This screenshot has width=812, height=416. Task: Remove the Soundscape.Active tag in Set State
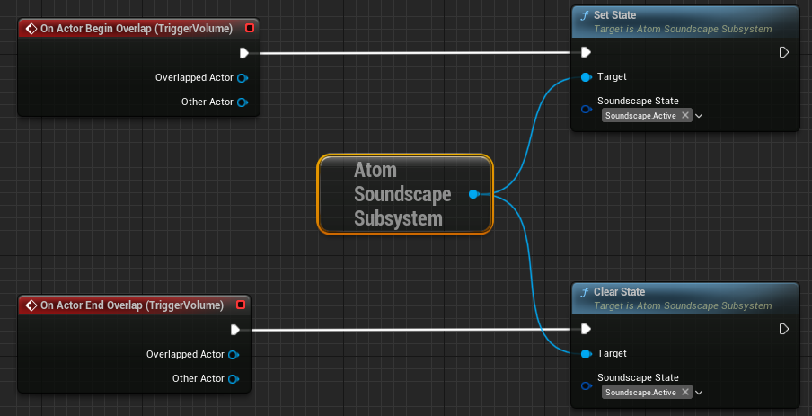(685, 116)
